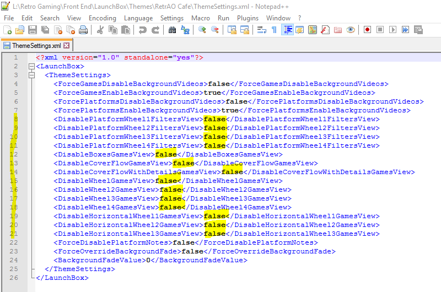The image size is (441, 292).
Task: Collapse the LaunchBox node fold marker
Action: [31, 66]
